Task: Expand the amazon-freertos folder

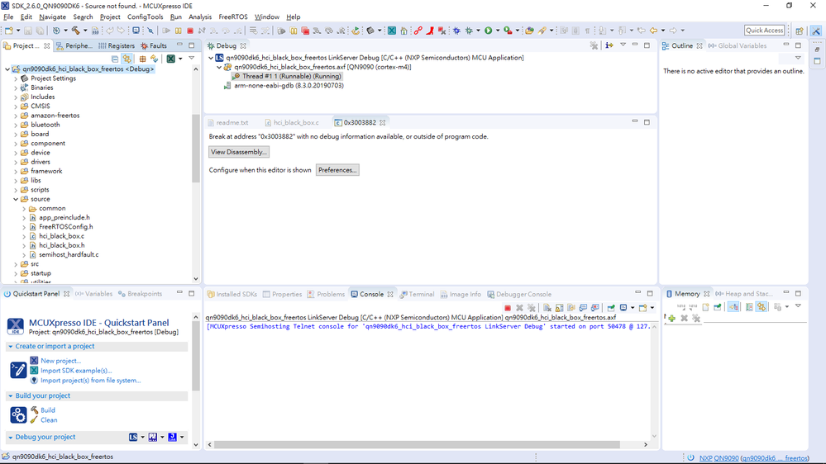Action: tap(16, 116)
